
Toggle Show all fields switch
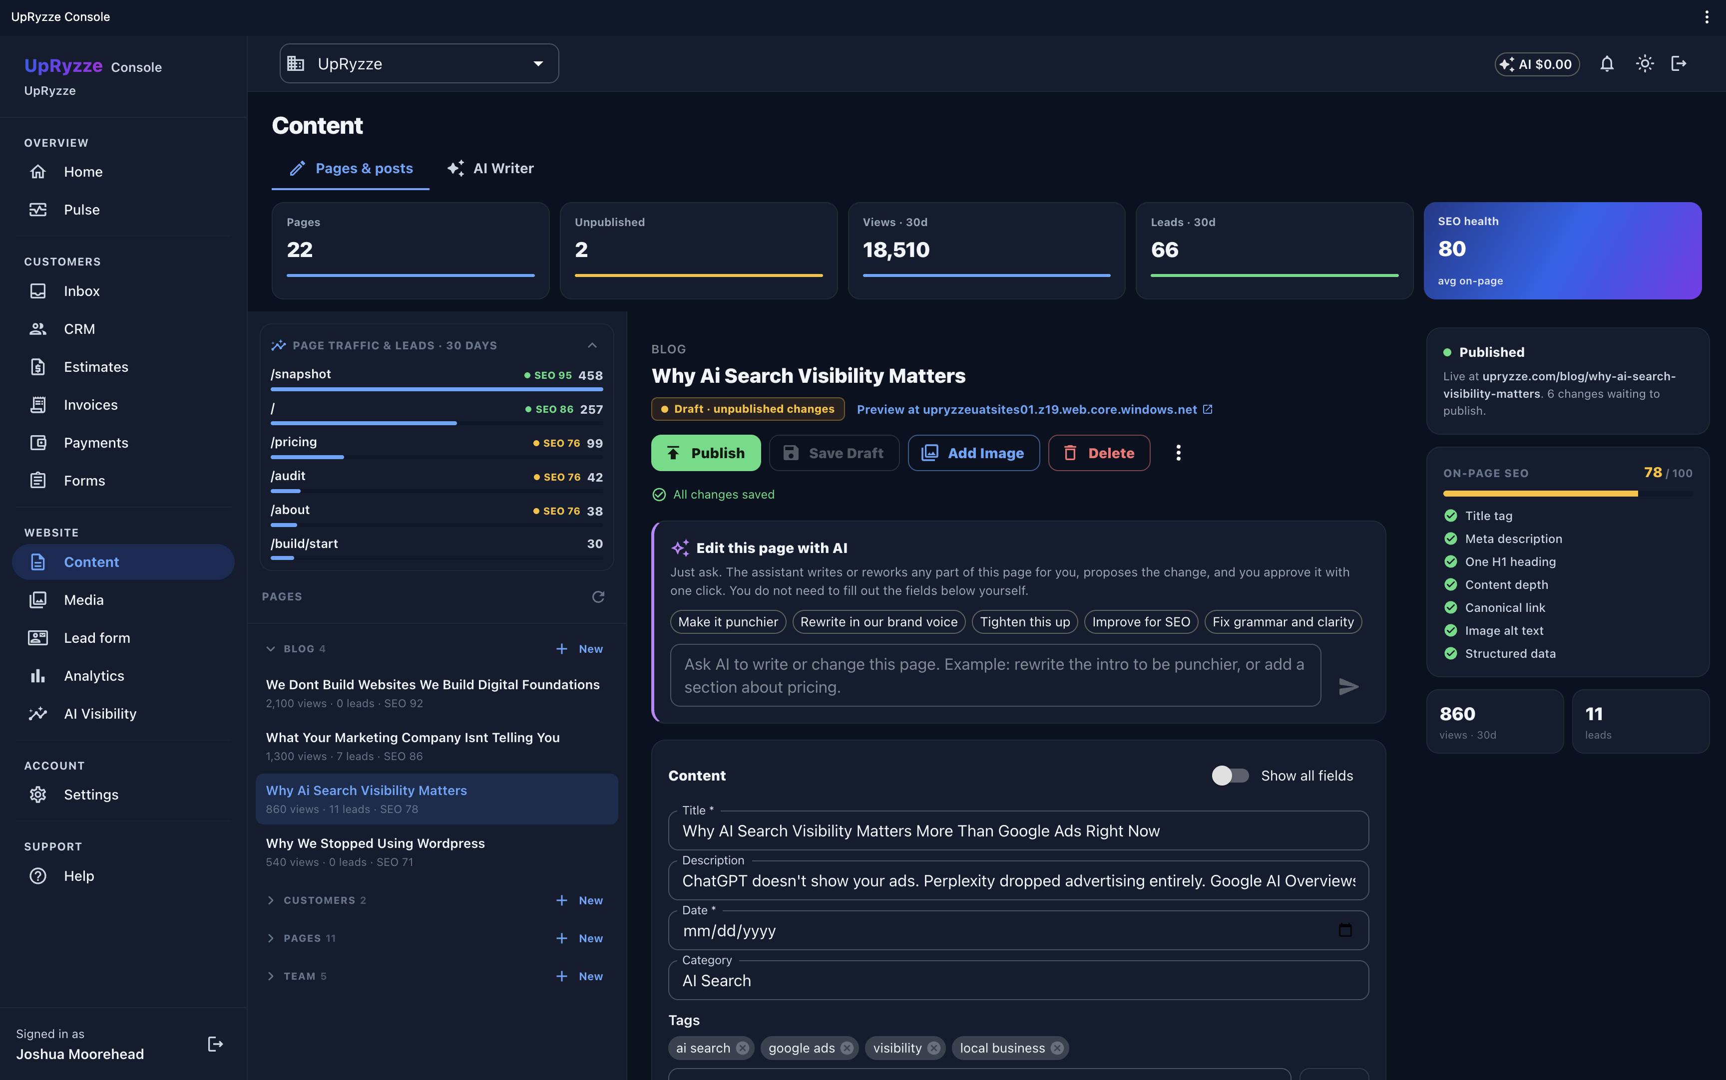pyautogui.click(x=1230, y=775)
